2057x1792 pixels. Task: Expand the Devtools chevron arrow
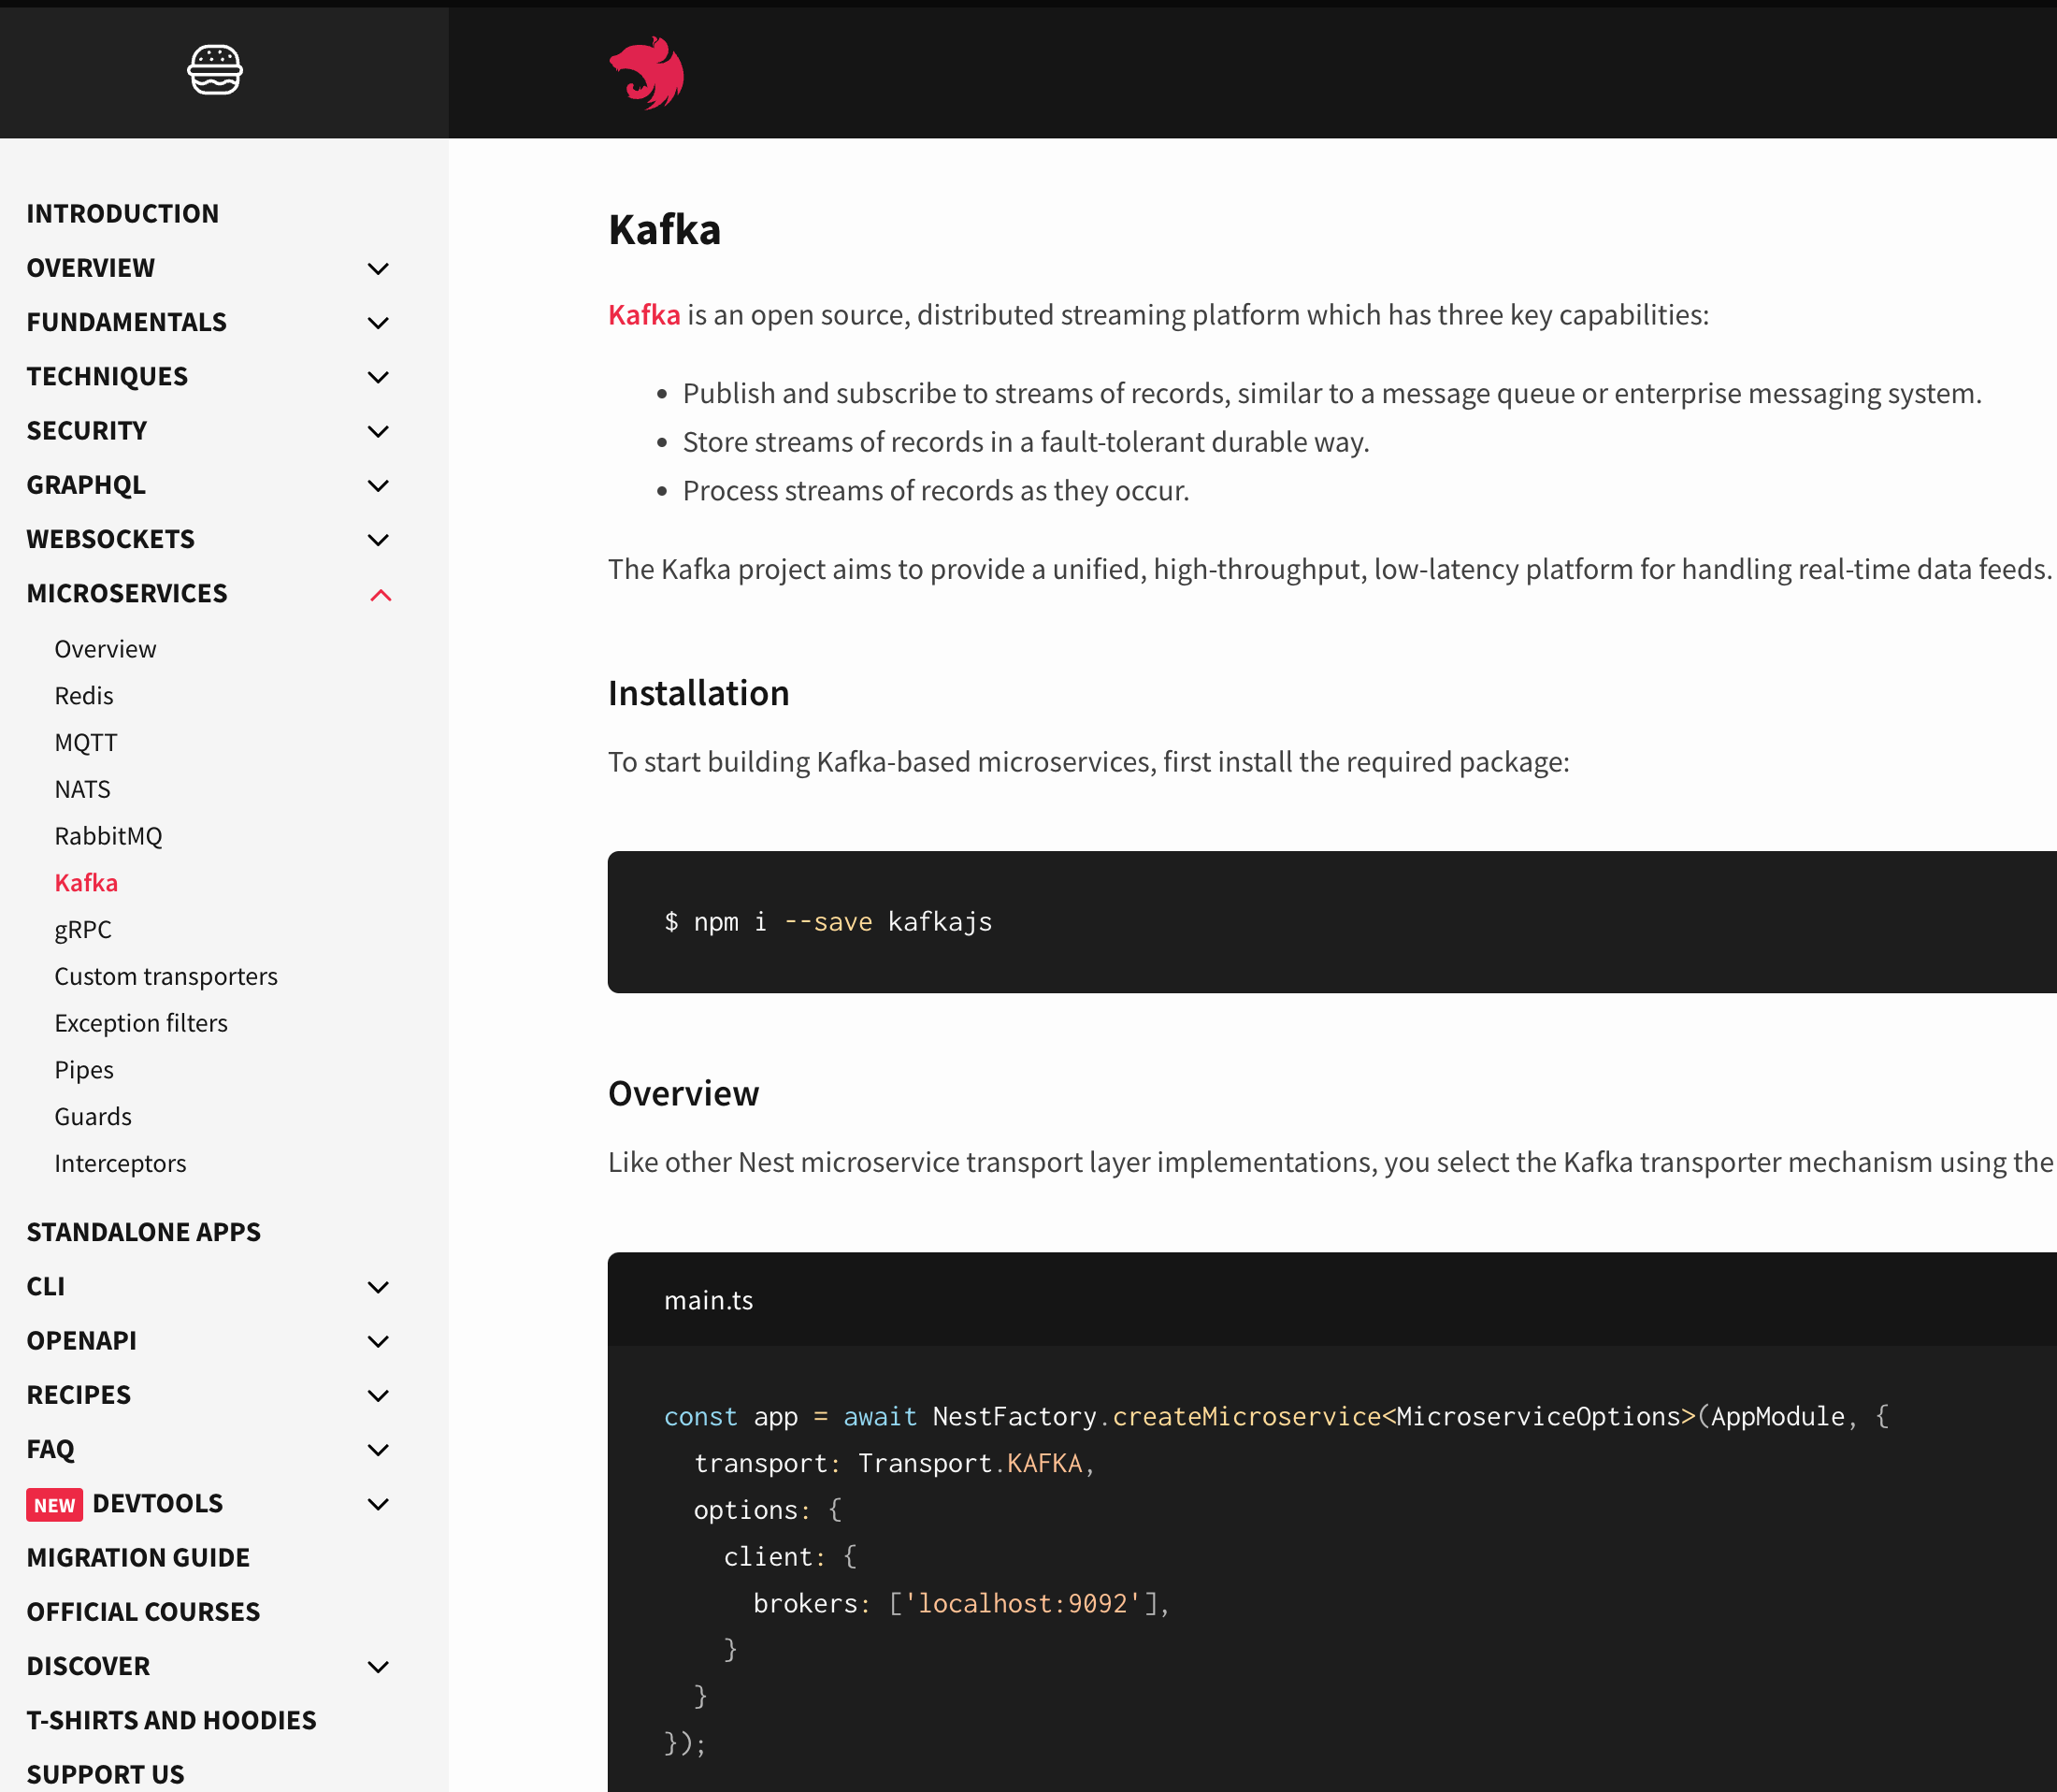point(378,1504)
